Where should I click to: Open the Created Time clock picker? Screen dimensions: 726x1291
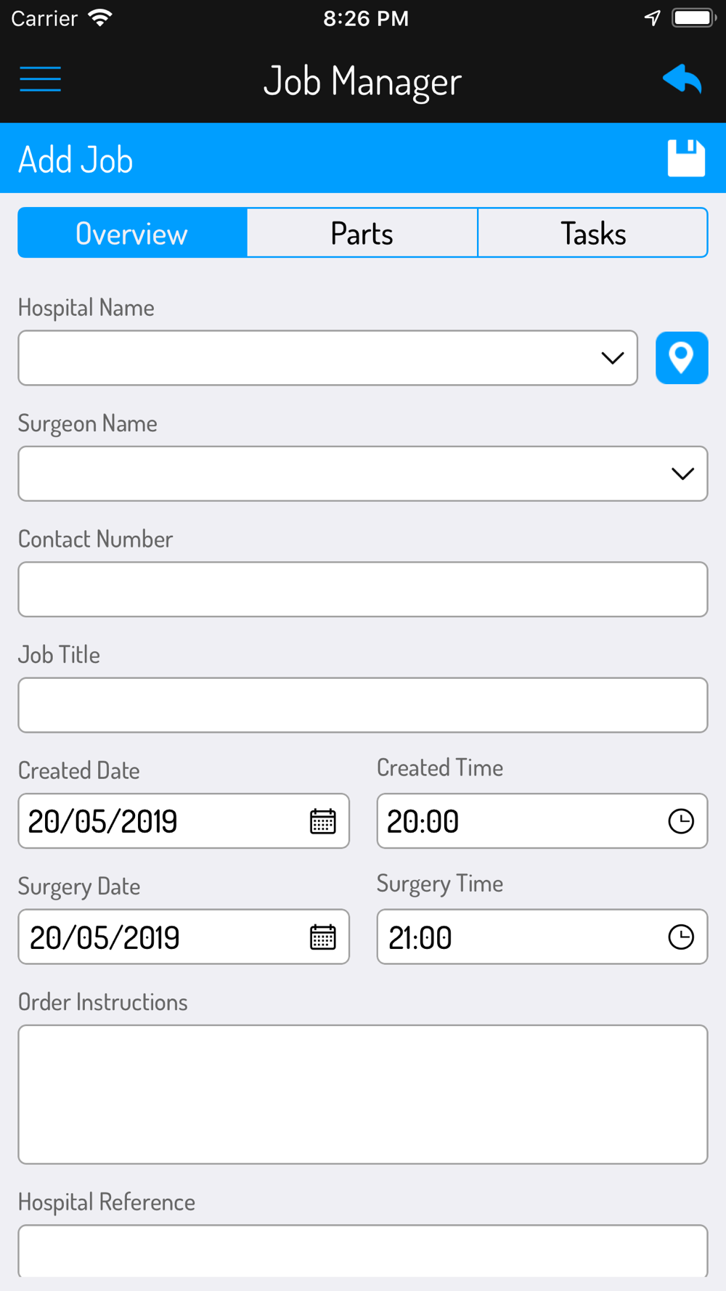click(x=681, y=821)
